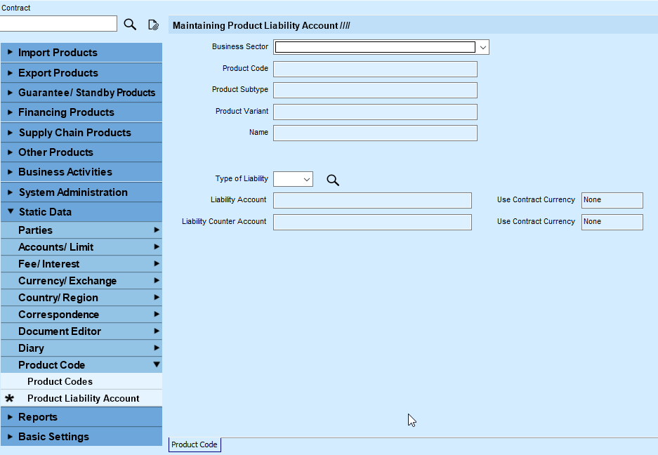Expand the Other Products section
The height and width of the screenshot is (455, 658).
tap(81, 152)
